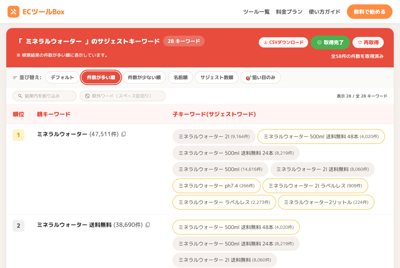Click row 1's 500ml 送料無料 48本 chip
The height and width of the screenshot is (268, 400).
coord(321,136)
